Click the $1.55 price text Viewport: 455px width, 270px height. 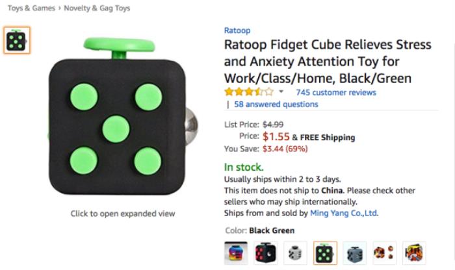click(276, 136)
